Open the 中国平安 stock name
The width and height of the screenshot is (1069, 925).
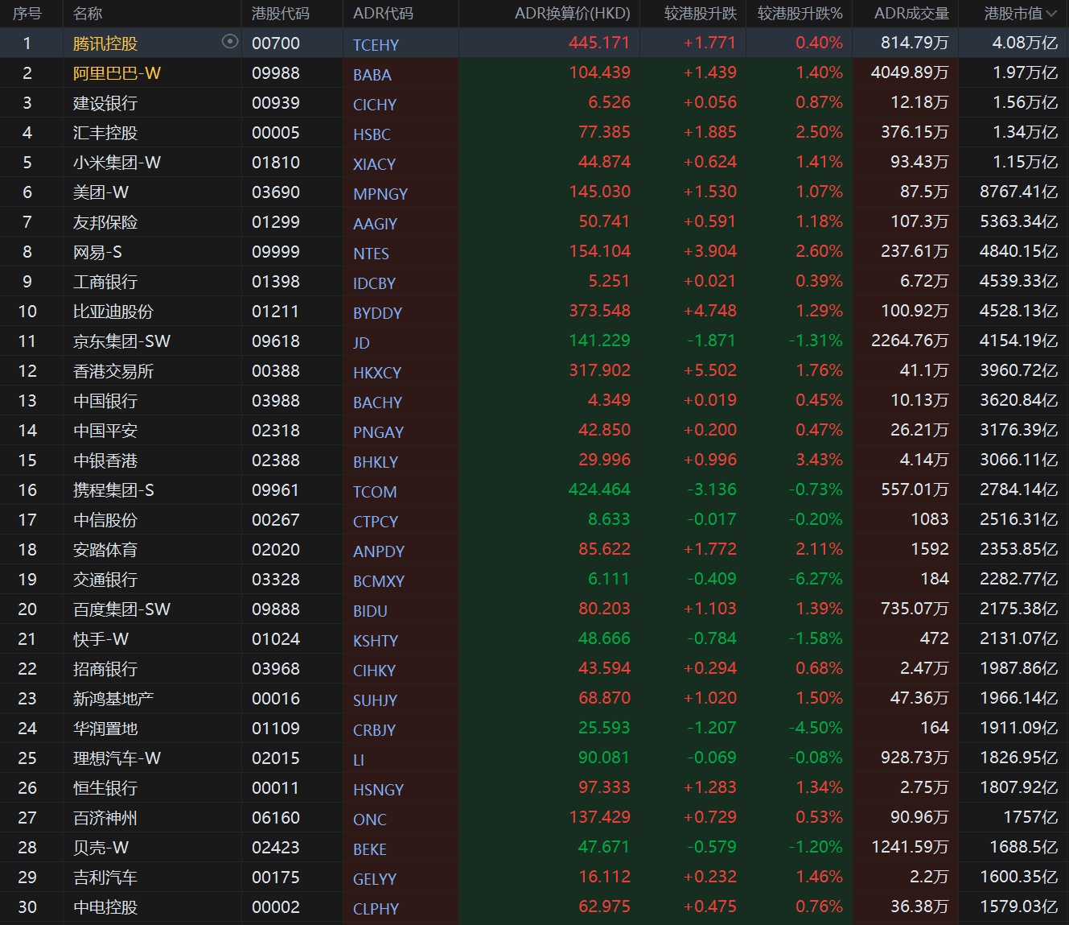(105, 431)
